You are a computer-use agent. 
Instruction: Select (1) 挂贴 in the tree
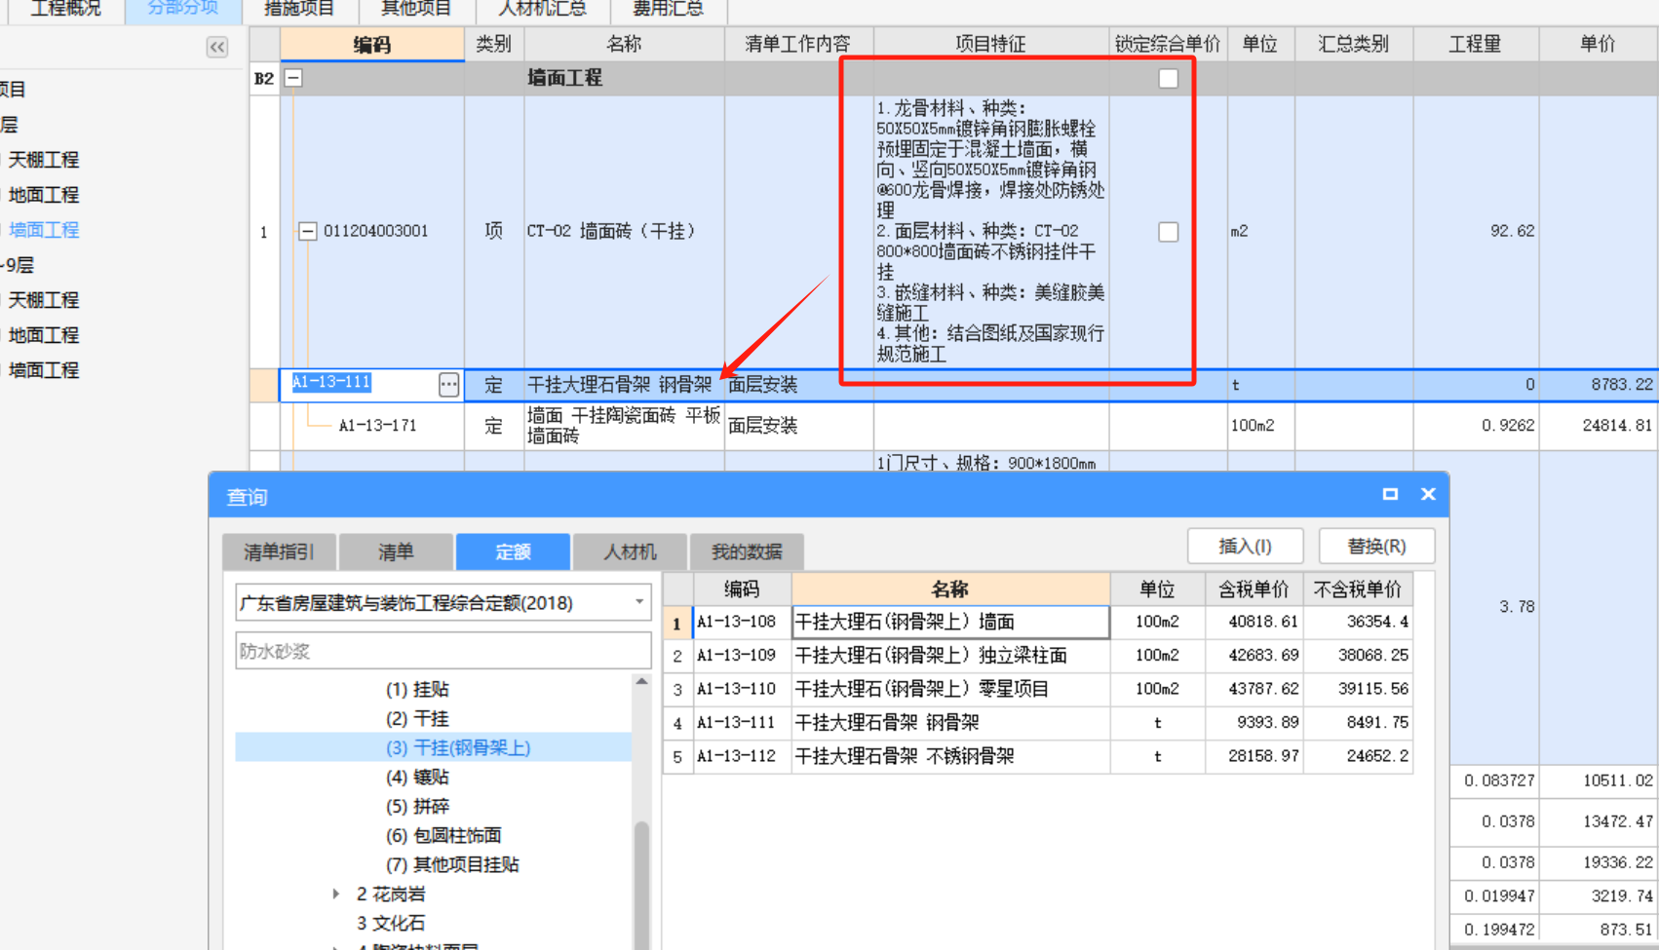tap(417, 689)
